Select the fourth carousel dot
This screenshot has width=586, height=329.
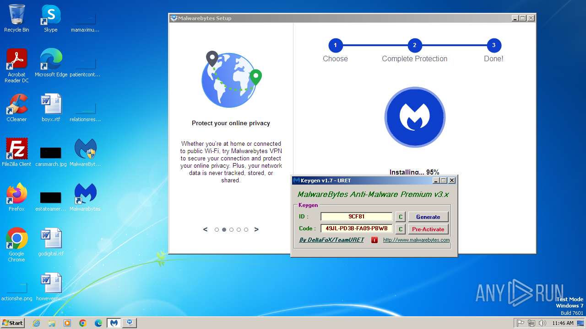pyautogui.click(x=239, y=230)
